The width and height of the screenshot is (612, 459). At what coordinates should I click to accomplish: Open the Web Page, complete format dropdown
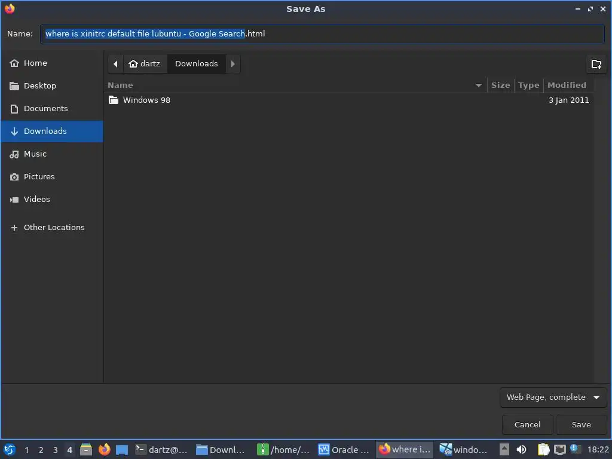pos(553,397)
